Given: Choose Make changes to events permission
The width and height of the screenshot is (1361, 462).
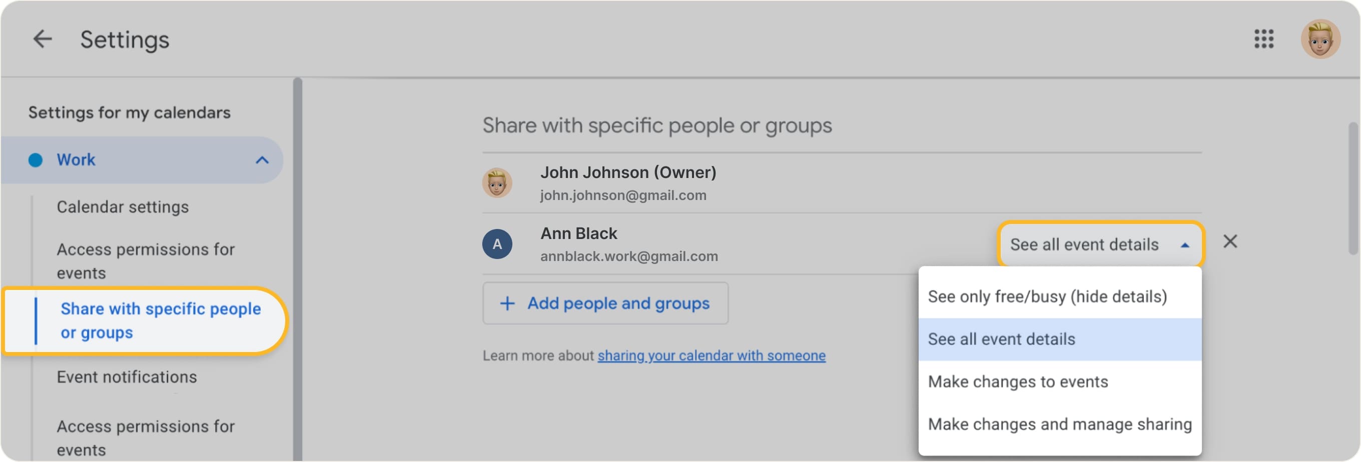Looking at the screenshot, I should [x=1018, y=381].
